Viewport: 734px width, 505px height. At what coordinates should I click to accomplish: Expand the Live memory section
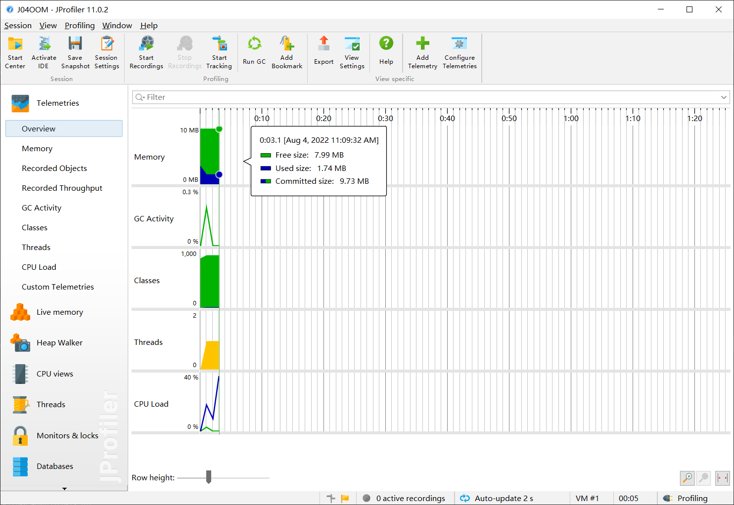pos(59,312)
